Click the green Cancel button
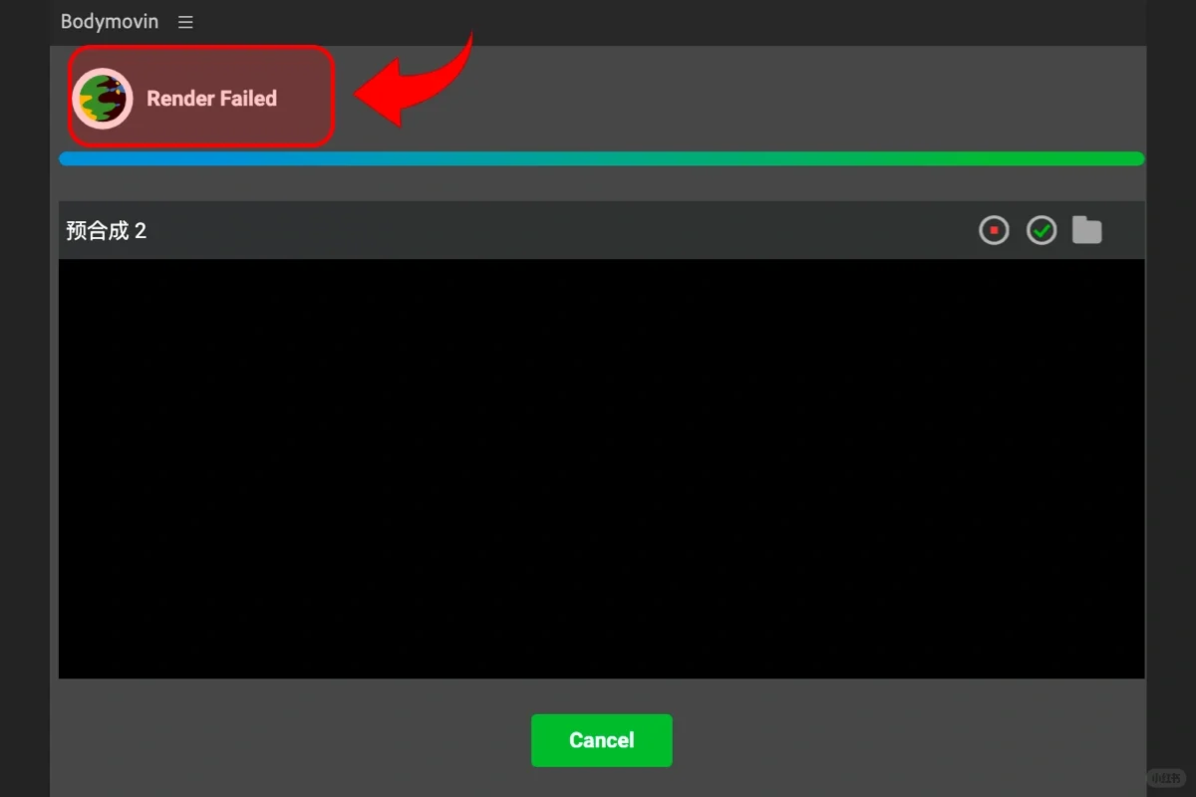This screenshot has width=1196, height=797. 602,740
